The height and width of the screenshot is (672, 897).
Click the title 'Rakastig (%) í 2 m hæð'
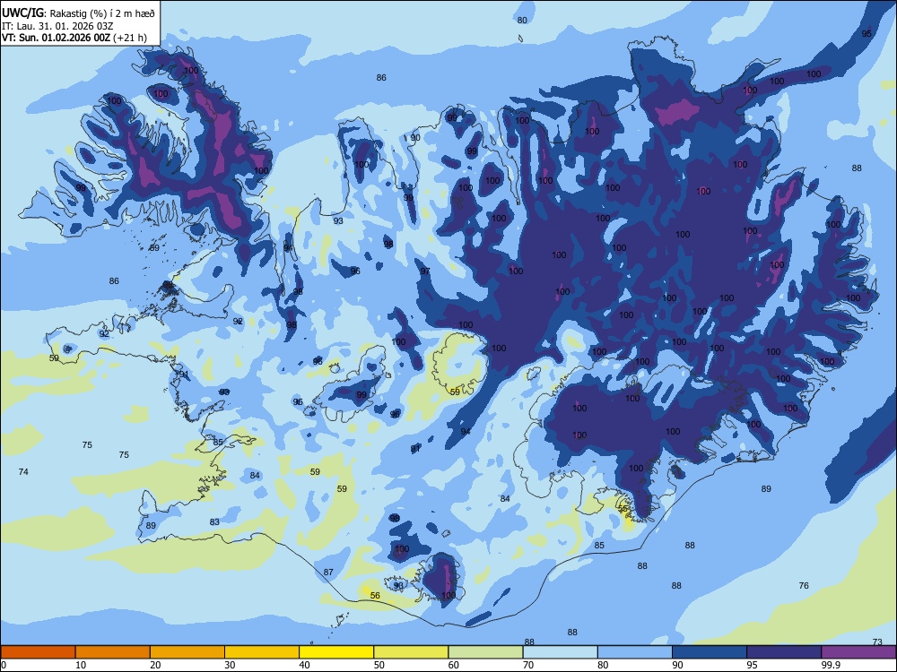coord(102,13)
